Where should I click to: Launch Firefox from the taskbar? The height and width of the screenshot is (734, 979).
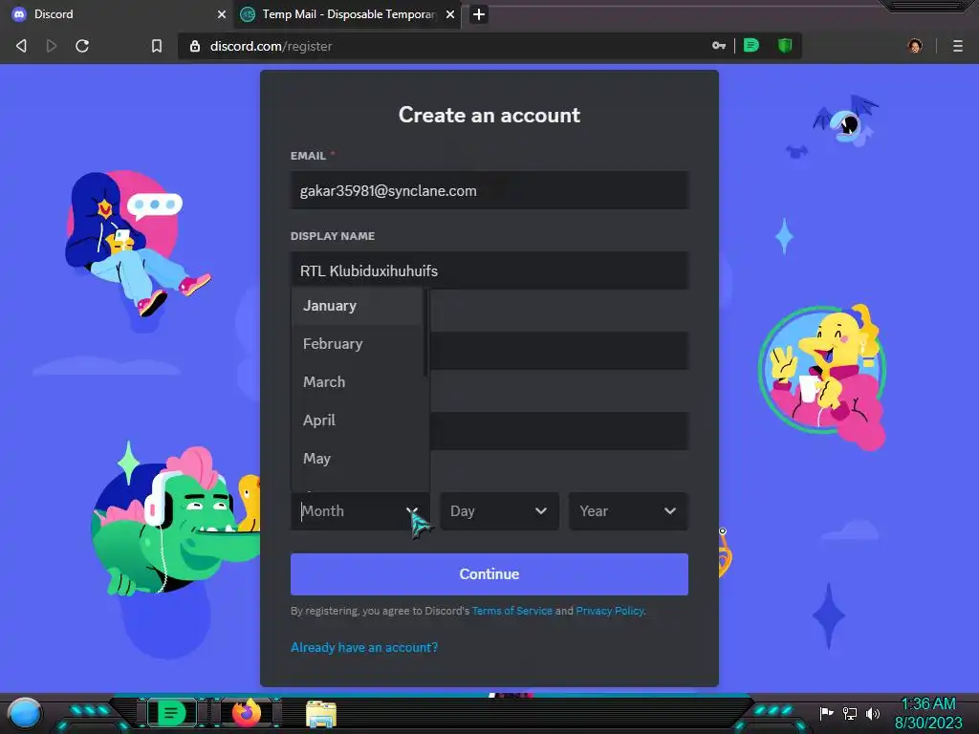[247, 712]
